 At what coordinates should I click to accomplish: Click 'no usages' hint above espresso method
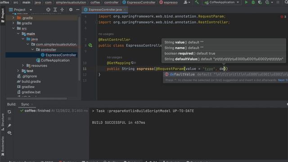114,57
